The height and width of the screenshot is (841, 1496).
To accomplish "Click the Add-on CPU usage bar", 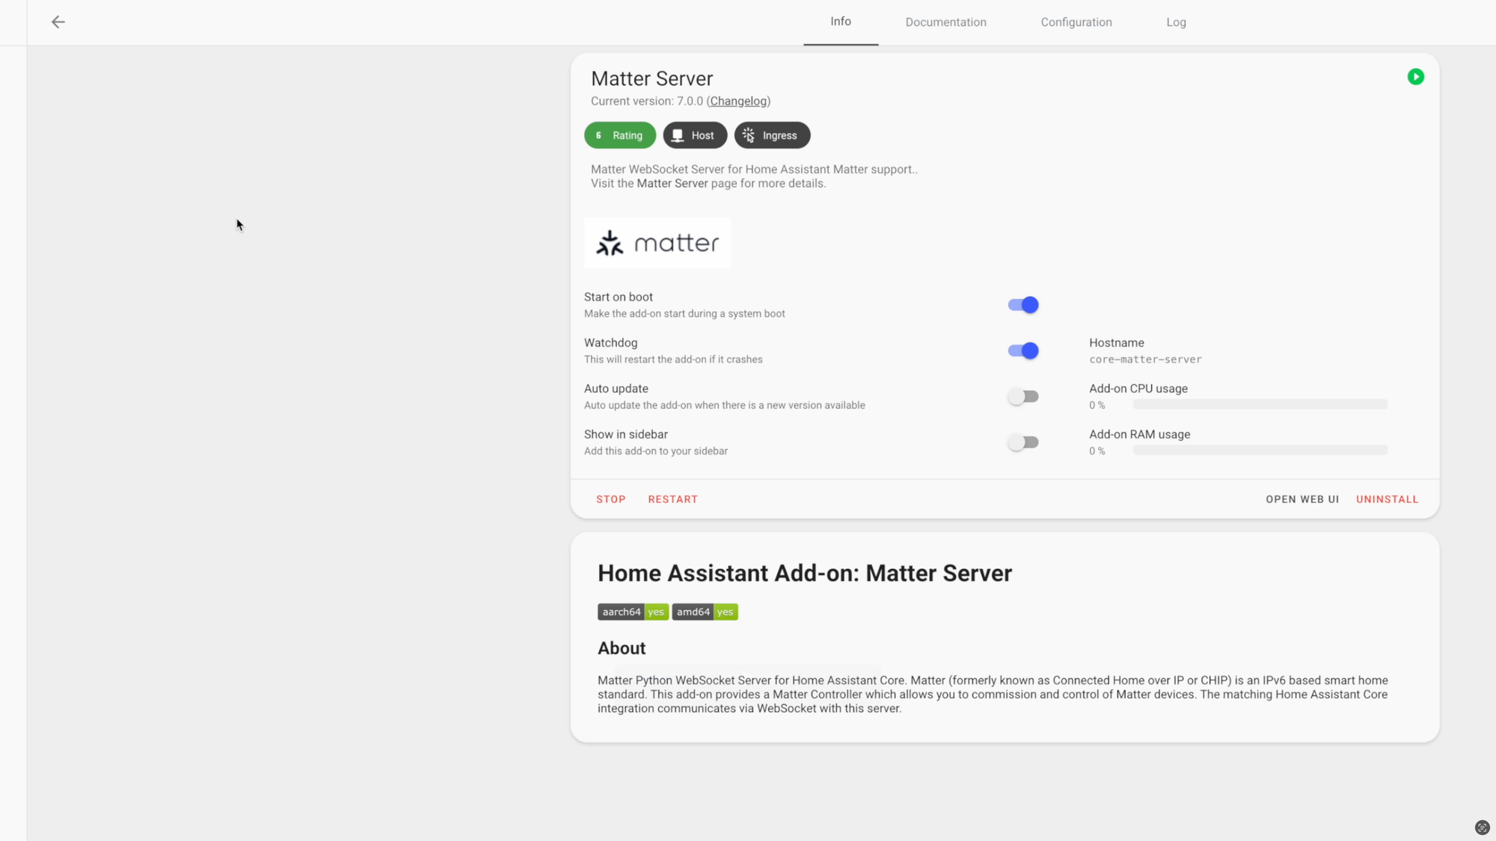I will click(x=1260, y=404).
